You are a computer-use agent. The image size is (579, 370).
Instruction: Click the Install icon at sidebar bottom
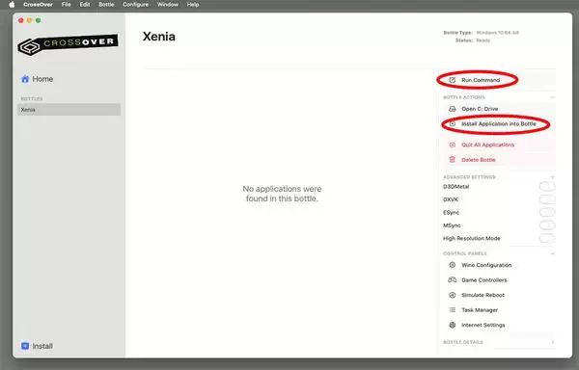pos(25,346)
